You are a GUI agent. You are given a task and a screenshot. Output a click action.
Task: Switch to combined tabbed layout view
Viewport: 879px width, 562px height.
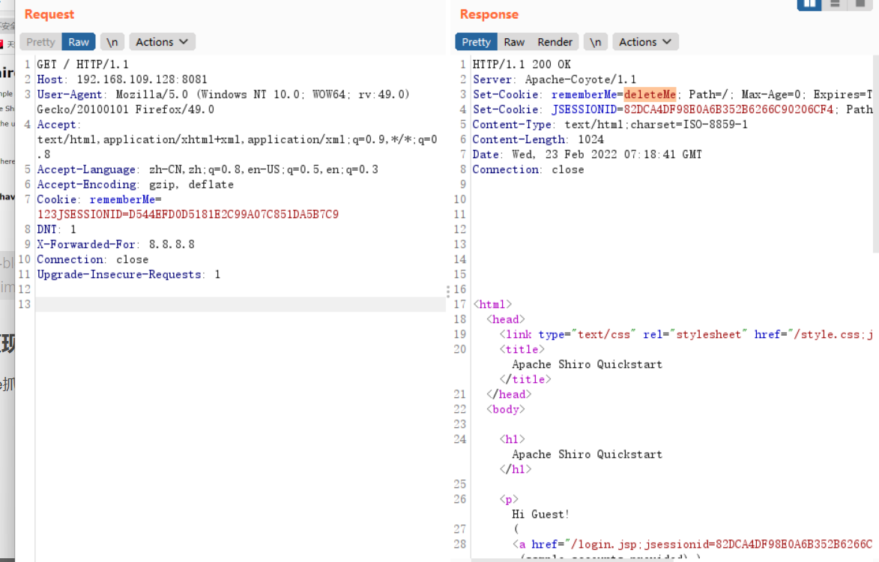tap(860, 4)
